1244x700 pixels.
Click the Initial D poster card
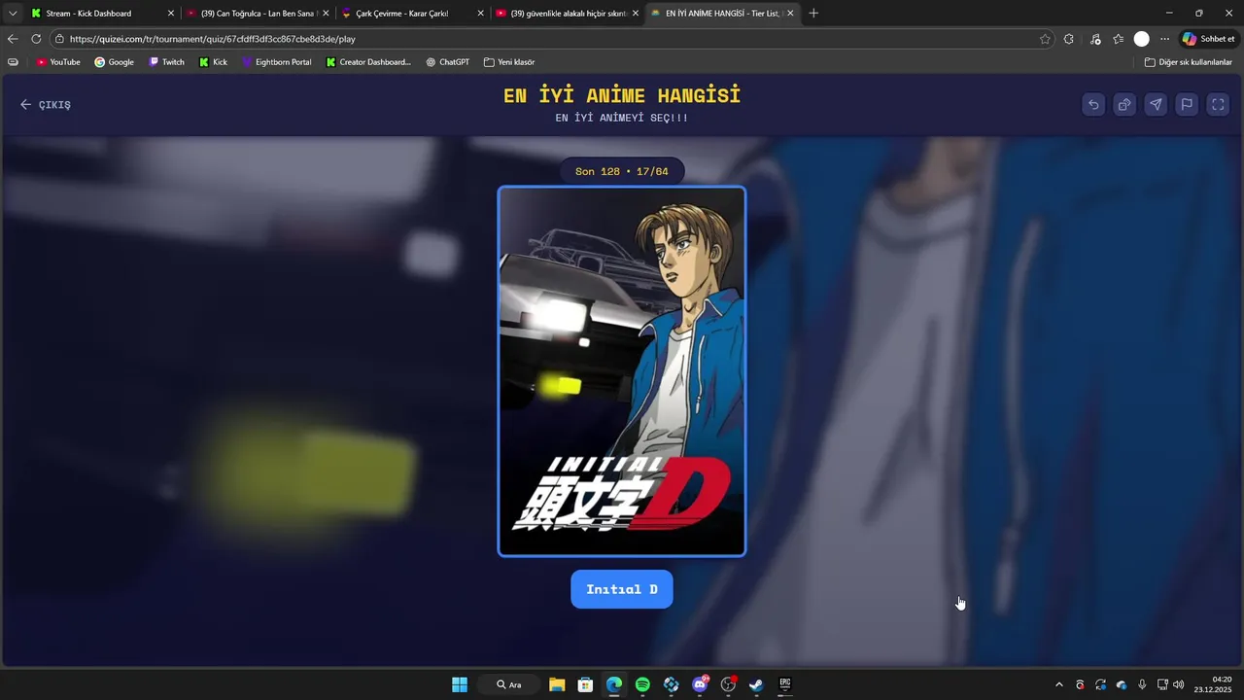[622, 371]
